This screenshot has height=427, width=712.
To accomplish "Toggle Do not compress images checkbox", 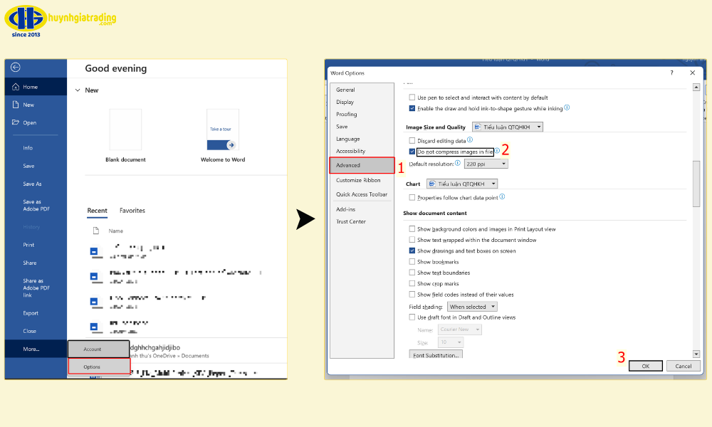I will 412,152.
